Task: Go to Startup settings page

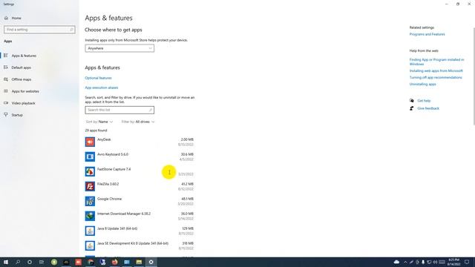Action: click(x=17, y=115)
